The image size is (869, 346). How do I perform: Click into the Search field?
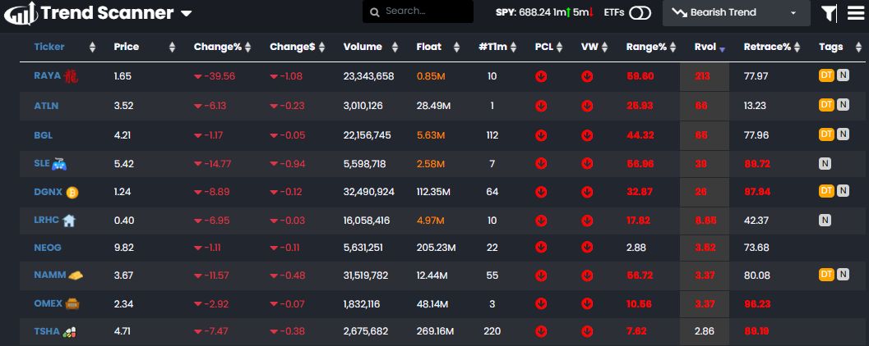[418, 11]
